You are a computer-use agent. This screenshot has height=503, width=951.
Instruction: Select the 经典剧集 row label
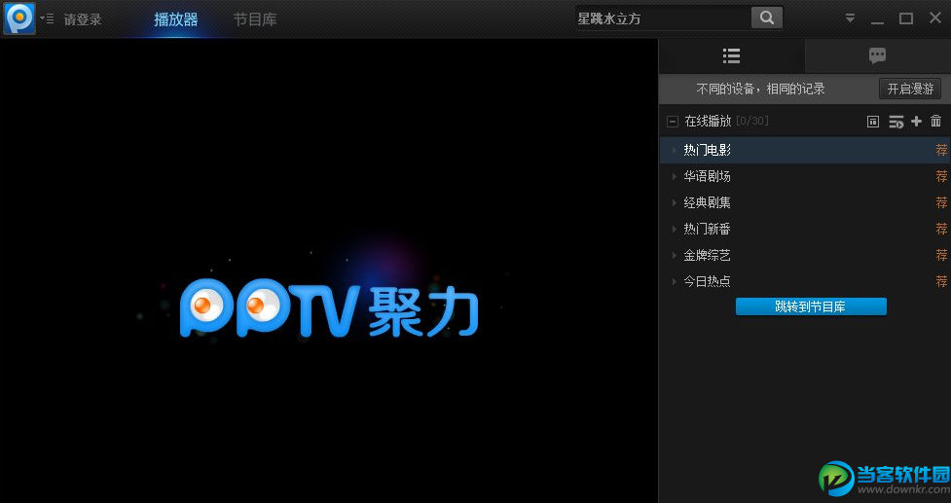click(x=708, y=202)
